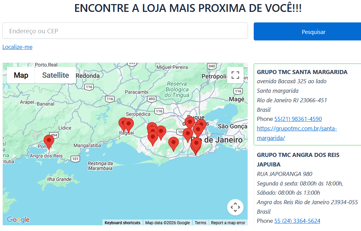Image resolution: width=361 pixels, height=231 pixels.
Task: Click the Lídice map label
Action: coord(65,128)
